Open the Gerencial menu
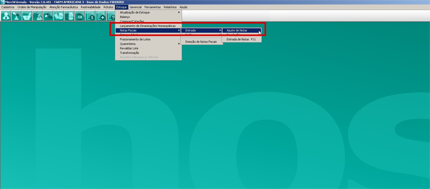The width and height of the screenshot is (430, 189). point(135,7)
